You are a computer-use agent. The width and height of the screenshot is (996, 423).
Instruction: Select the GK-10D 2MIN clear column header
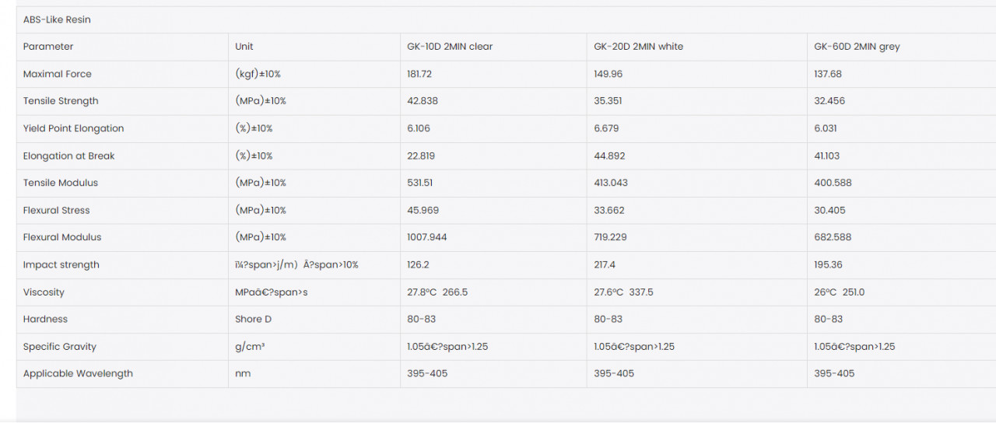[450, 47]
